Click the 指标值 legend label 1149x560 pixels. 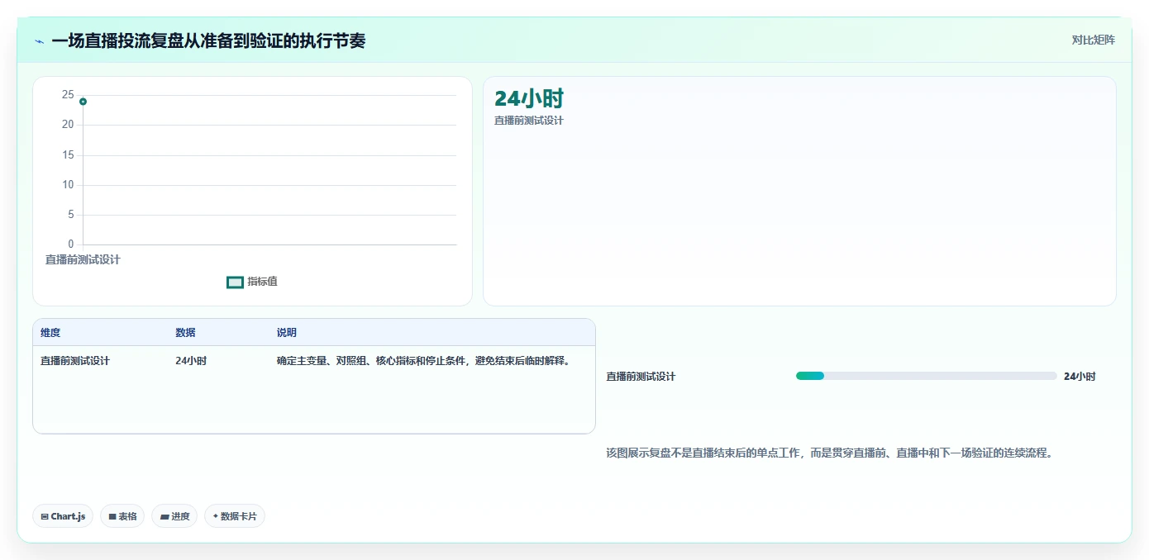coord(262,282)
